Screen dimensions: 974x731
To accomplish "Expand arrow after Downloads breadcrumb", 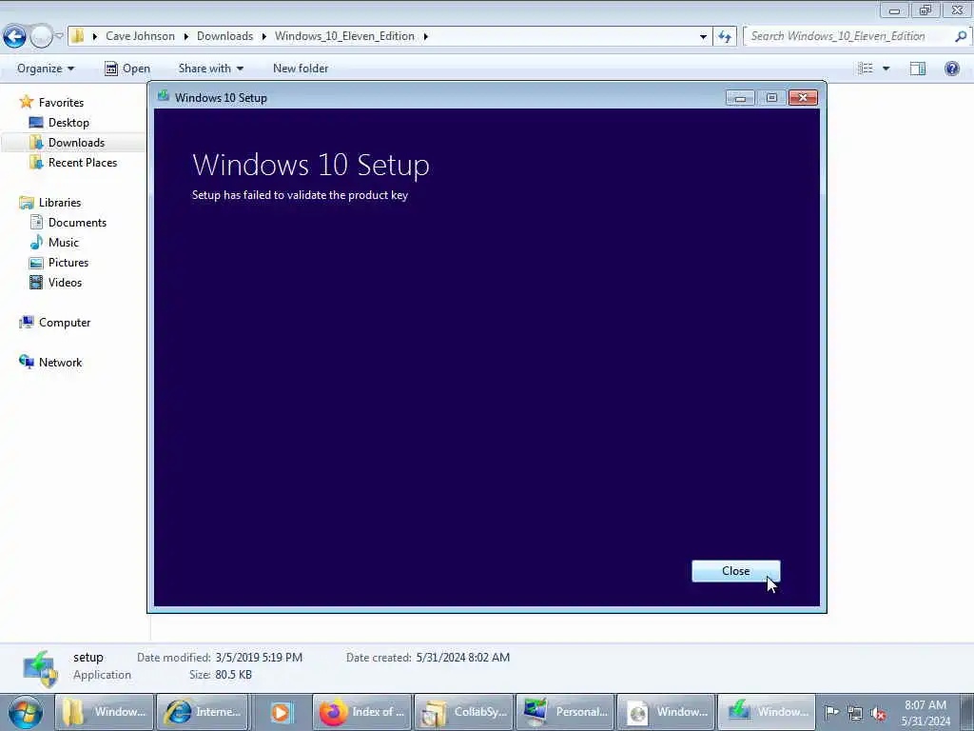I will click(x=264, y=36).
